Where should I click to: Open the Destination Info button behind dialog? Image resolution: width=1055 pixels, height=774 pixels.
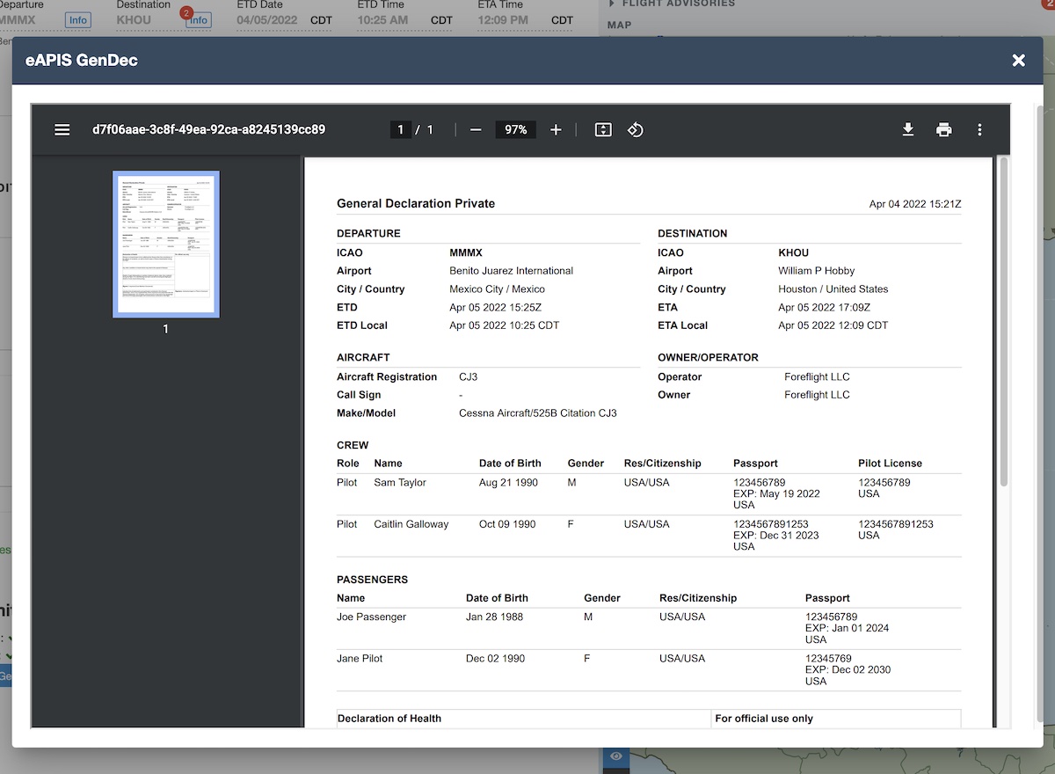click(x=199, y=20)
